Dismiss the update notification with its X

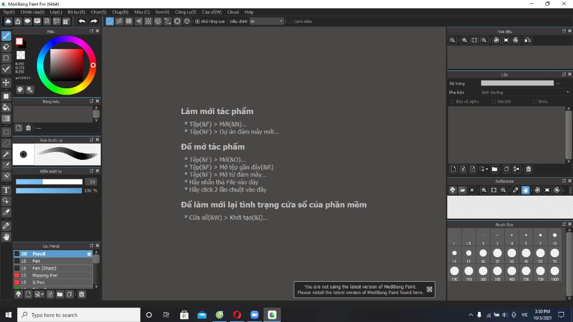pos(429,290)
